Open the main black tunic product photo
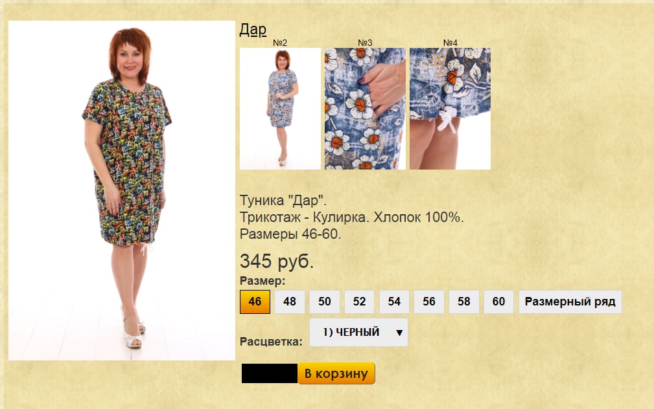 tap(122, 190)
